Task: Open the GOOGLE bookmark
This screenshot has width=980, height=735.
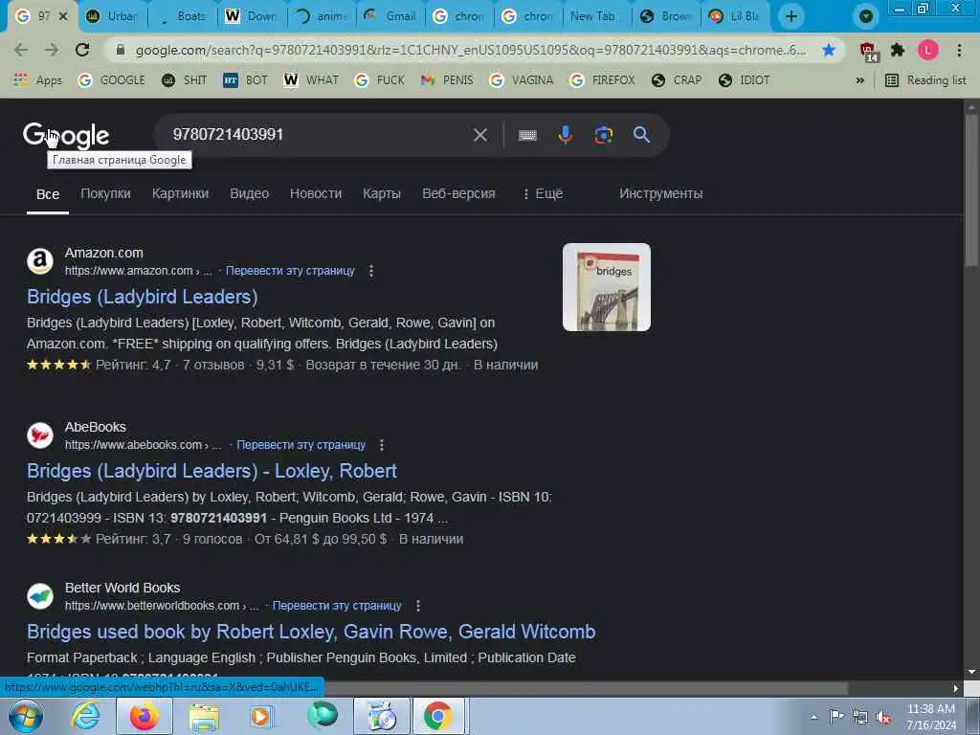Action: pyautogui.click(x=112, y=80)
